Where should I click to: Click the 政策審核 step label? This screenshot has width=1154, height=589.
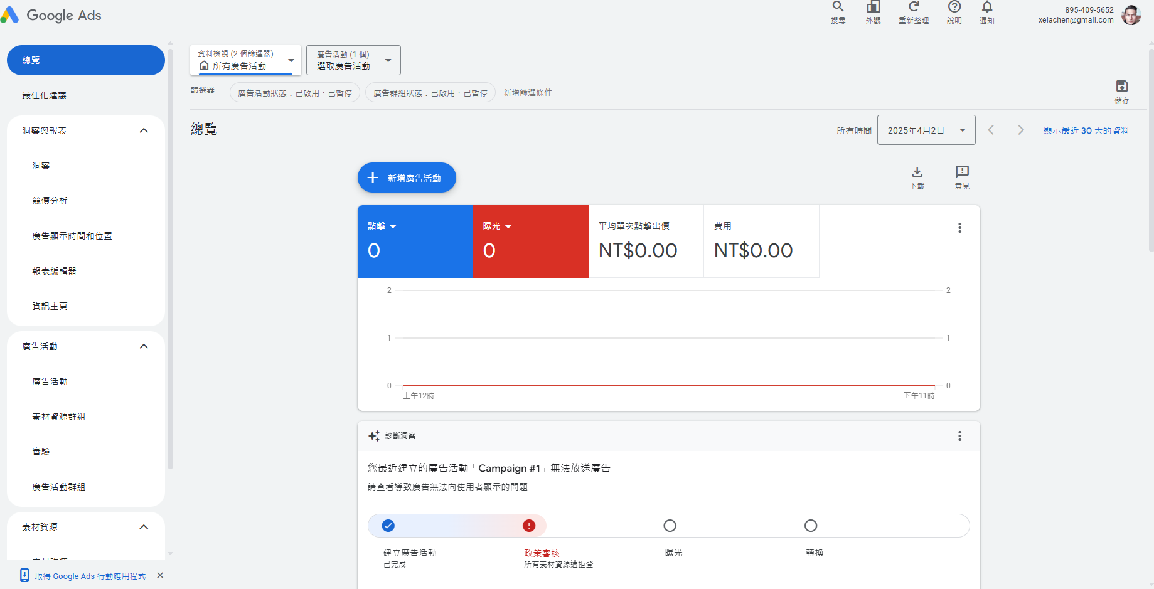click(x=542, y=553)
